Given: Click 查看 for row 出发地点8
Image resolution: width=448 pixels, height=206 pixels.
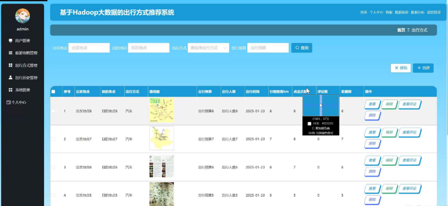Looking at the screenshot, I should [373, 104].
